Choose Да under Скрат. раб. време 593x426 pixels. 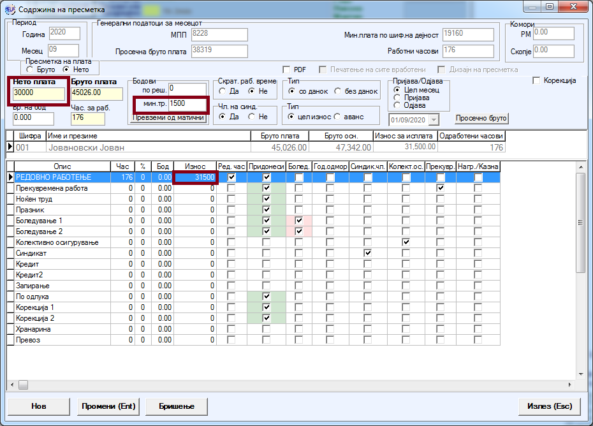[223, 91]
